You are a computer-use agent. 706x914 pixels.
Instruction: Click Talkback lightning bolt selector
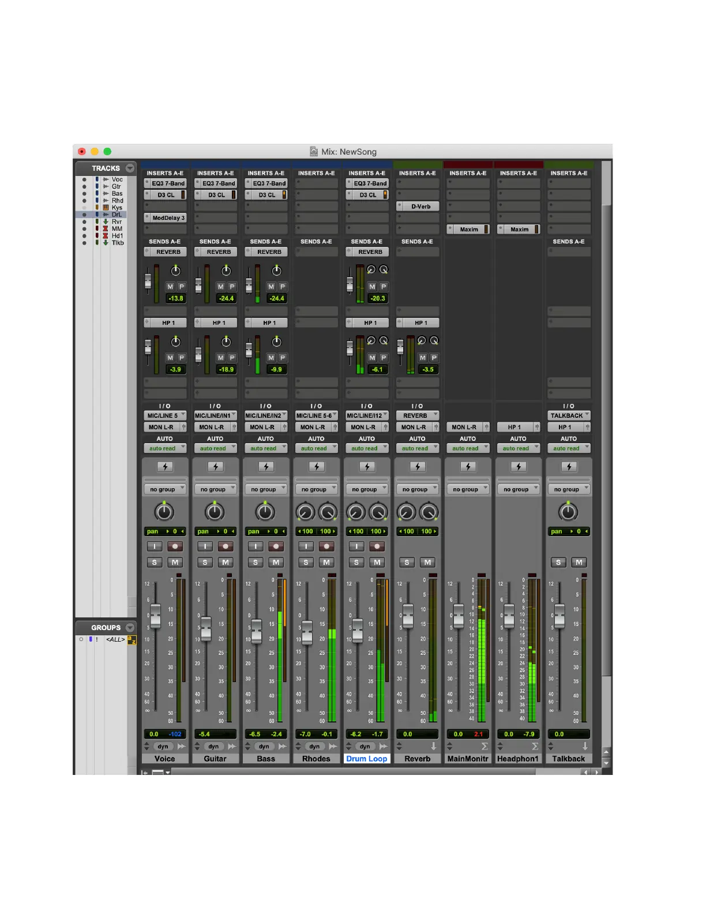click(569, 467)
